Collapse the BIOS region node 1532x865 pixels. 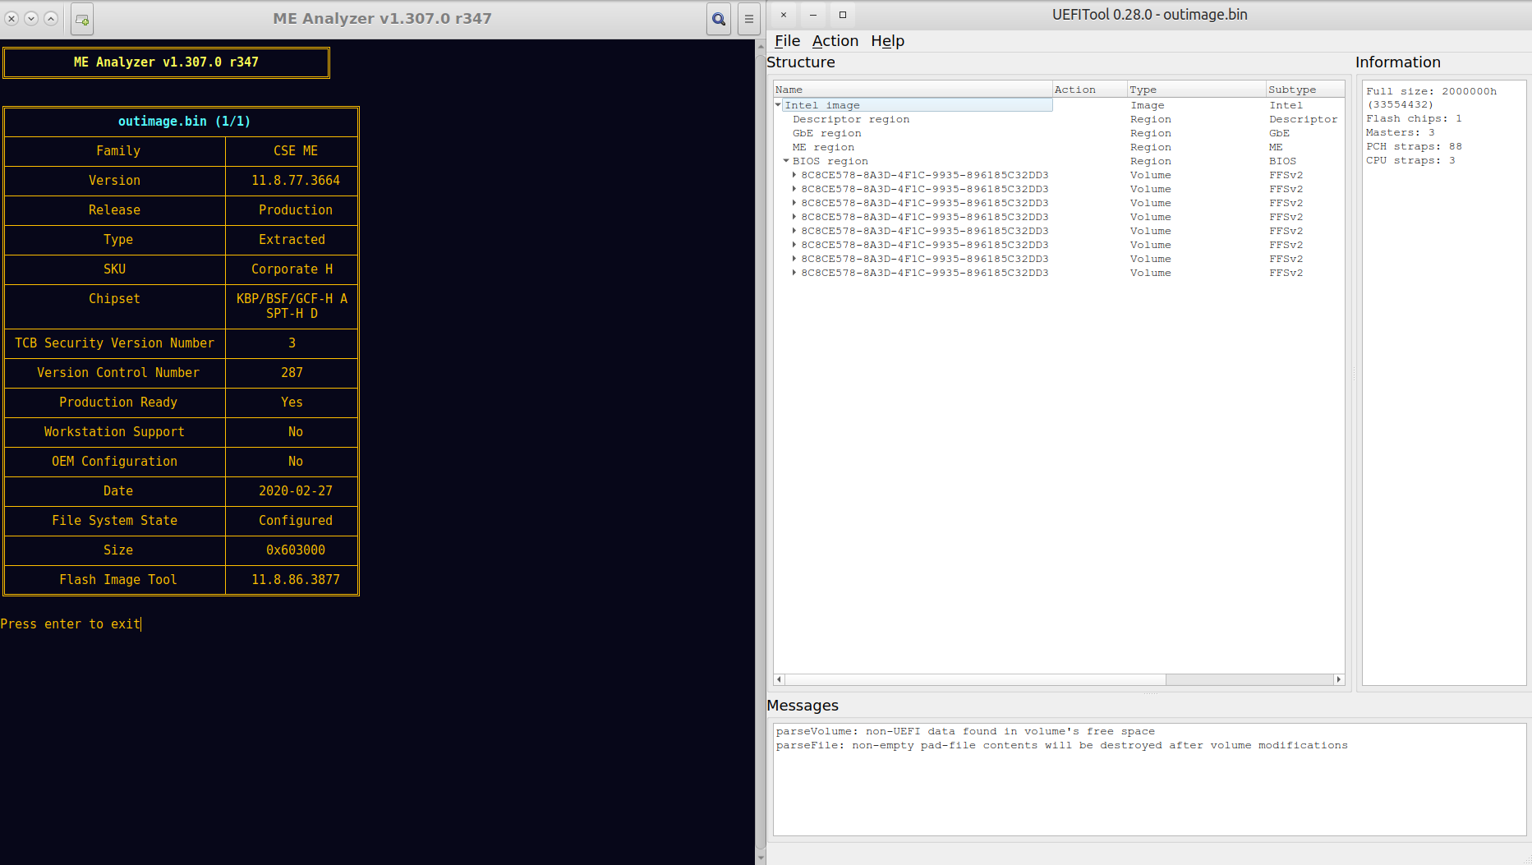(786, 161)
